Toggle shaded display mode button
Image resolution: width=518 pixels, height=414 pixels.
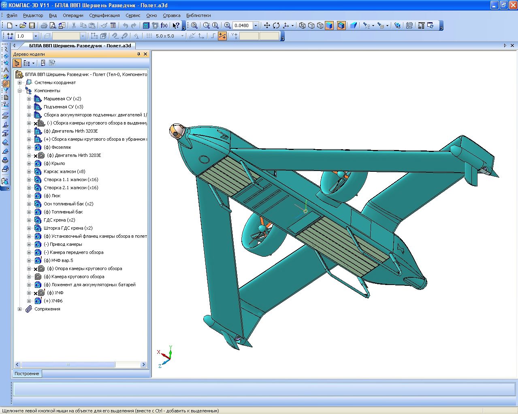(x=329, y=25)
